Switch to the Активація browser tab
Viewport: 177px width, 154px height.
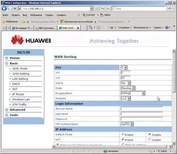[22, 28]
